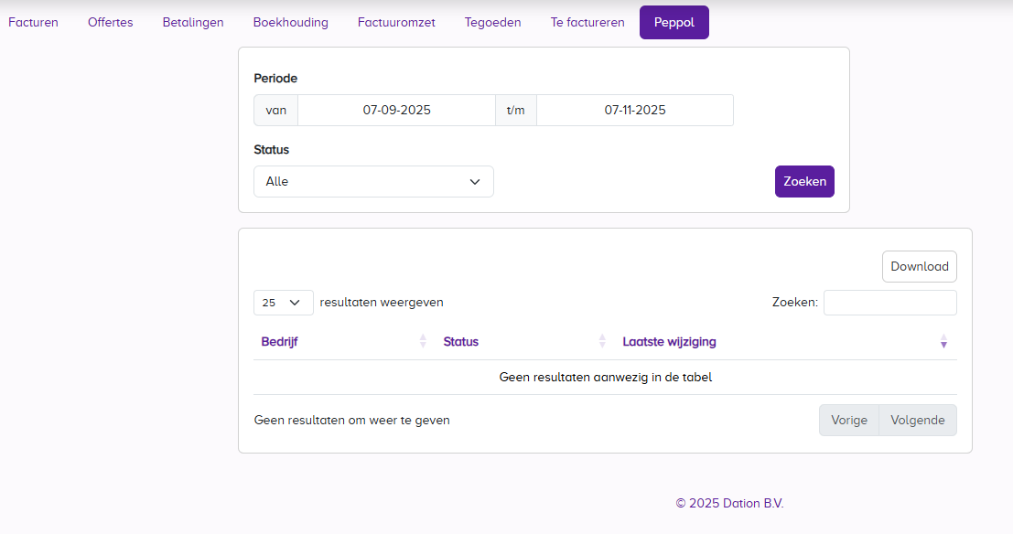The height and width of the screenshot is (534, 1013).
Task: Click the Laatste wijziging sort arrow icon
Action: tap(943, 342)
